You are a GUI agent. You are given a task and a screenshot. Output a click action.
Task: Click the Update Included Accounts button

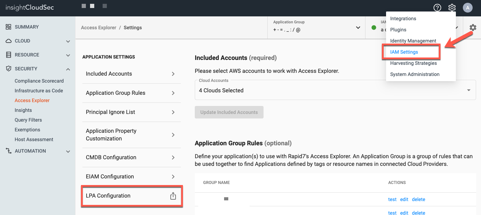coord(229,112)
